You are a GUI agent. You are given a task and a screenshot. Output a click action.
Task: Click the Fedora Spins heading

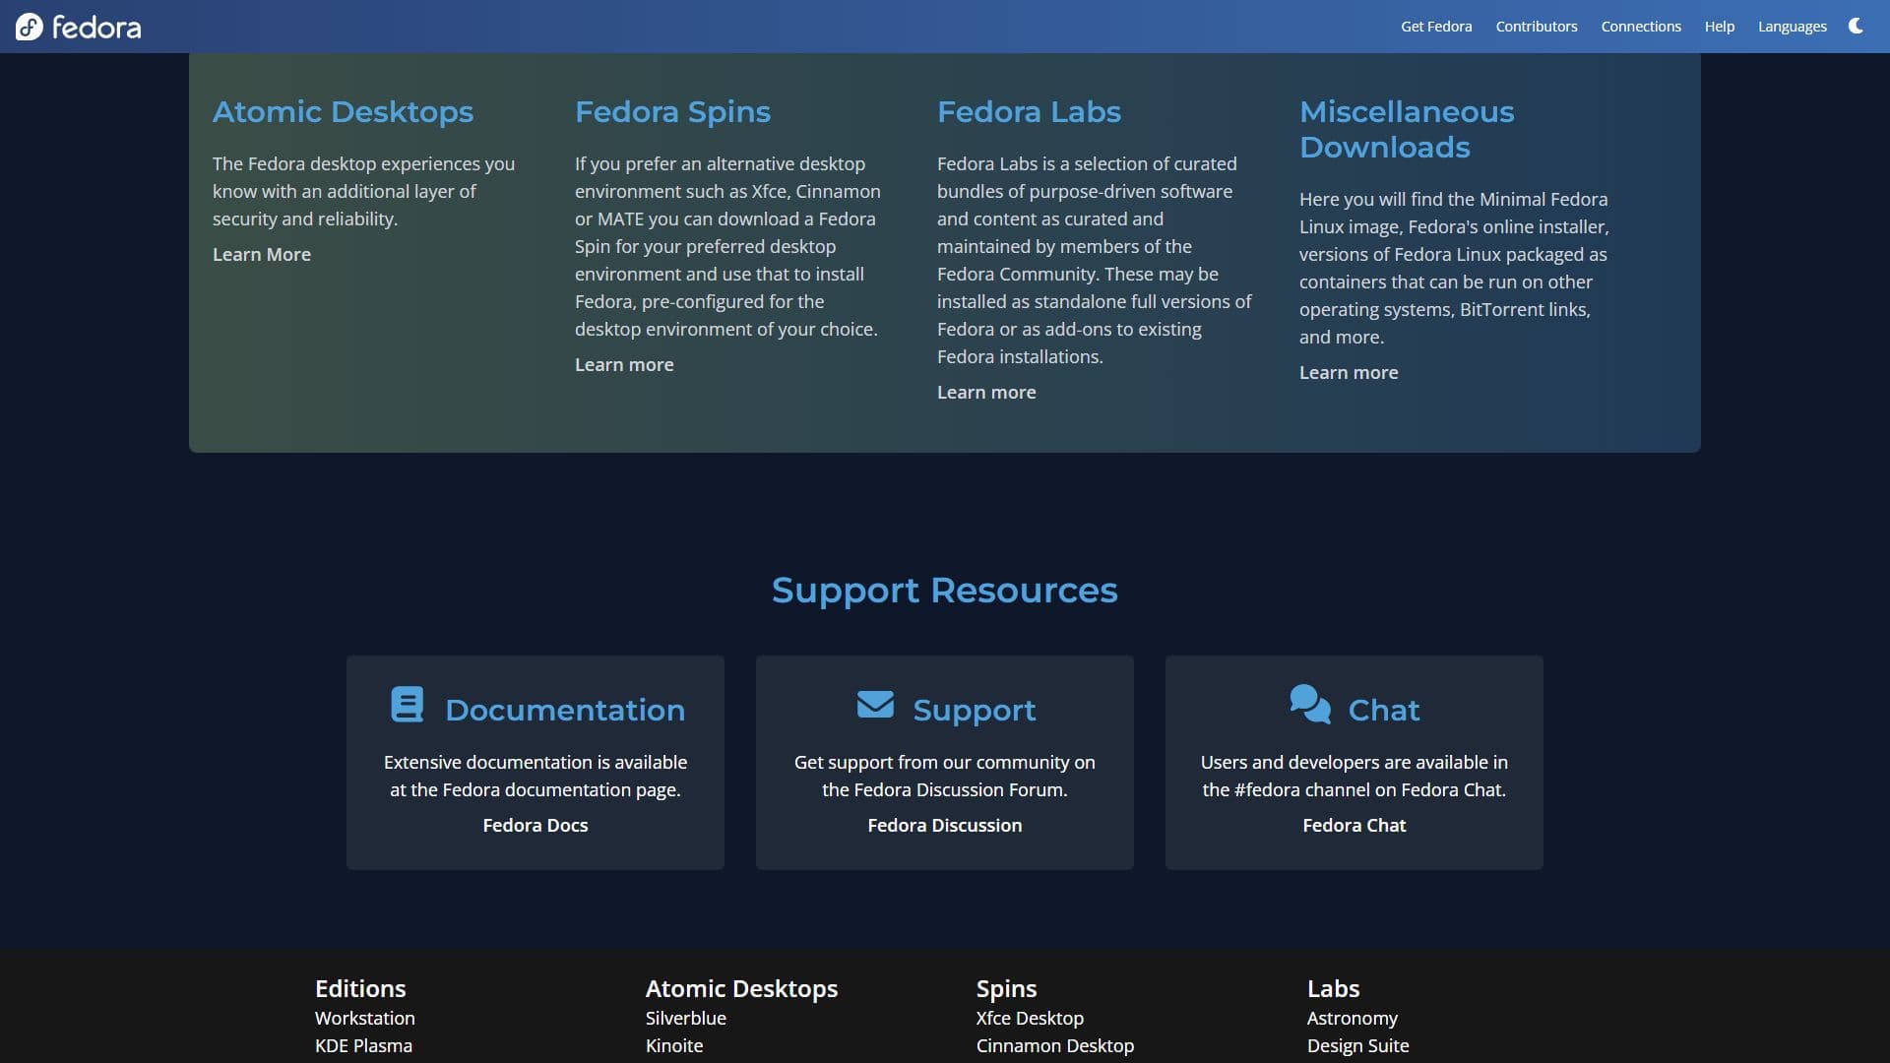[672, 112]
